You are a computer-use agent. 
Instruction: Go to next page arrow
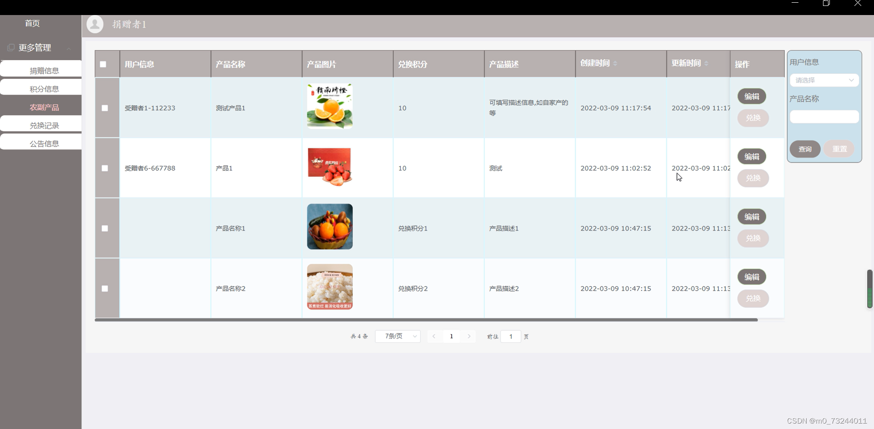coord(469,337)
